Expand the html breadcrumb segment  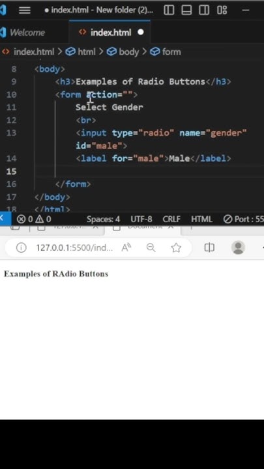pos(81,51)
